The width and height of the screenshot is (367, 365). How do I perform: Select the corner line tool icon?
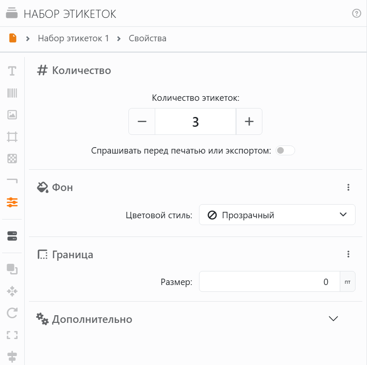click(x=12, y=180)
